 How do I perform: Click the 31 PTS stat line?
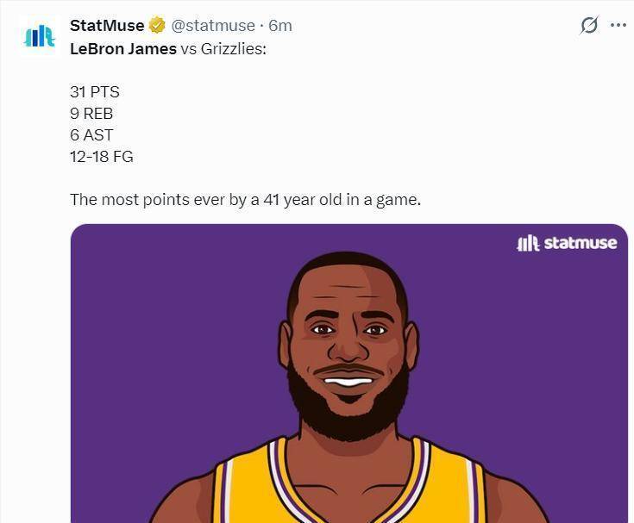pyautogui.click(x=94, y=92)
